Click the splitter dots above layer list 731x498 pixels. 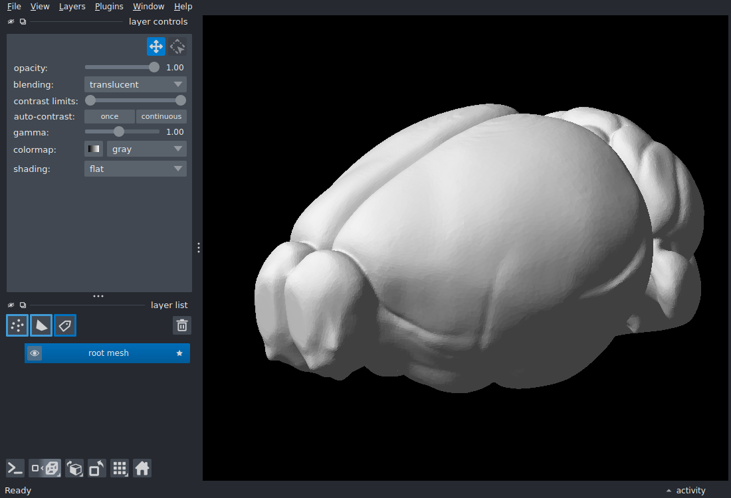98,296
